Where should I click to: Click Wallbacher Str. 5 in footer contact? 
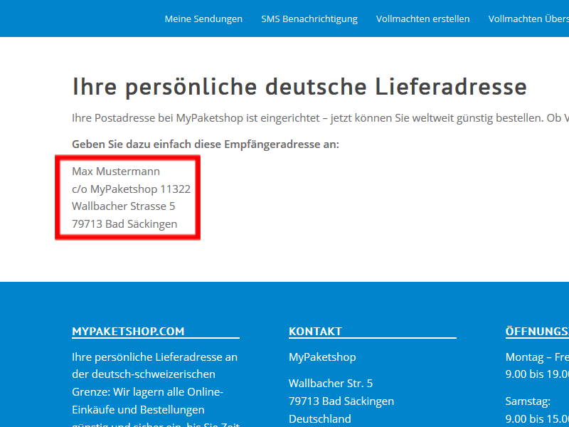click(x=331, y=384)
